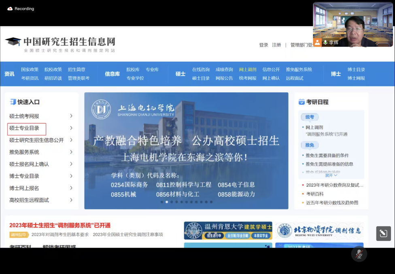Click the 注册 link

tap(276, 45)
